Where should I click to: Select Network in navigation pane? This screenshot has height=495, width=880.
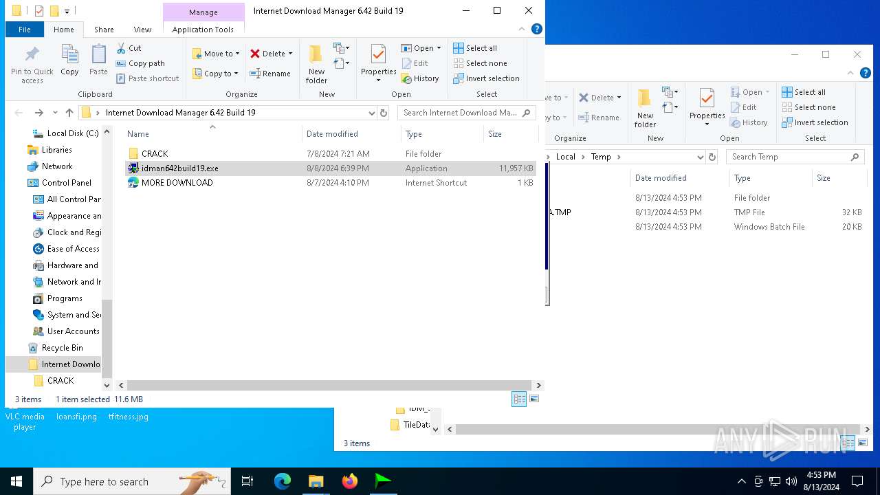click(49, 166)
